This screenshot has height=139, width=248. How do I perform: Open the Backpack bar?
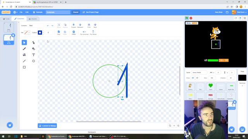pyautogui.click(x=92, y=132)
